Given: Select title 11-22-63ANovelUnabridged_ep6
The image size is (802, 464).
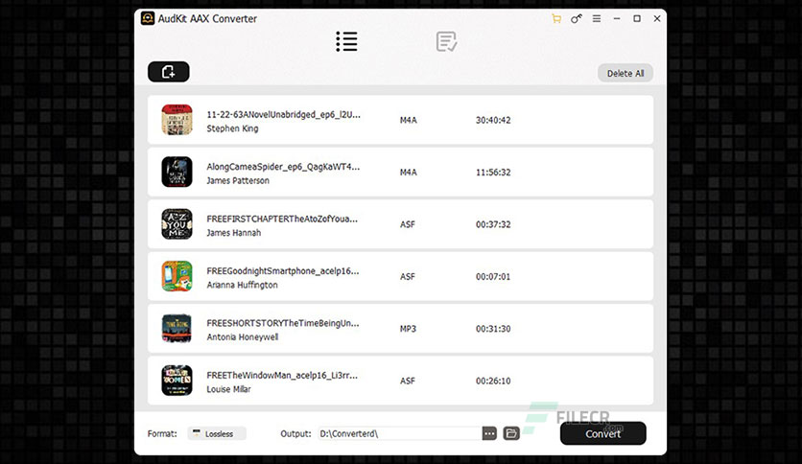Looking at the screenshot, I should tap(283, 114).
